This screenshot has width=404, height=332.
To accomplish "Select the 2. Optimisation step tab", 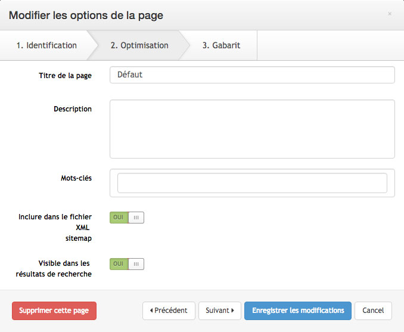I will point(139,45).
